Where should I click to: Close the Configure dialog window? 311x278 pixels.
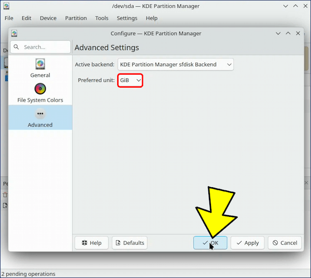pos(298,33)
